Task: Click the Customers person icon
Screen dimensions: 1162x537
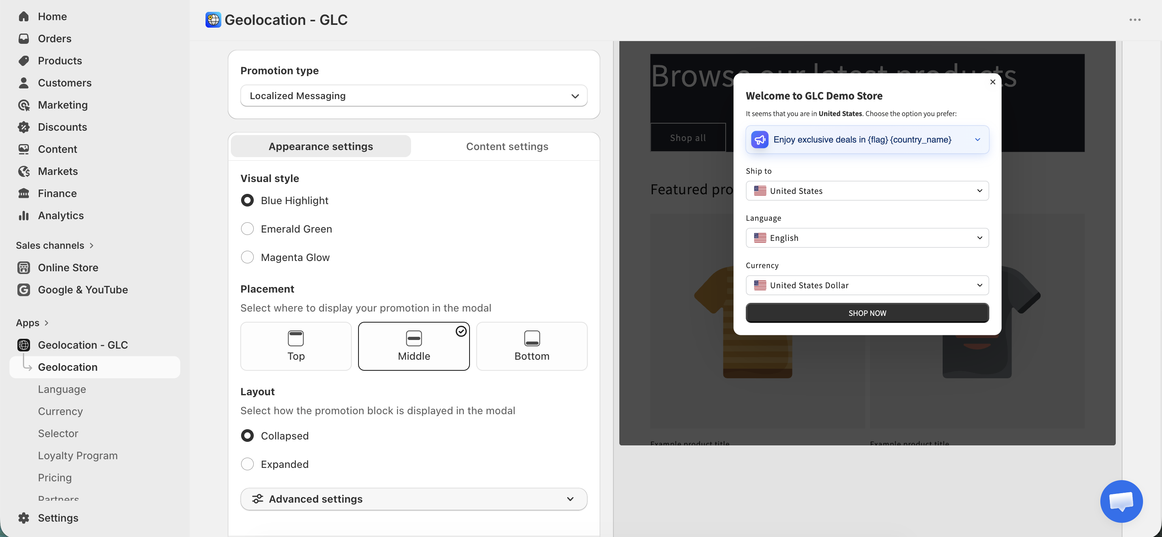Action: pyautogui.click(x=23, y=83)
